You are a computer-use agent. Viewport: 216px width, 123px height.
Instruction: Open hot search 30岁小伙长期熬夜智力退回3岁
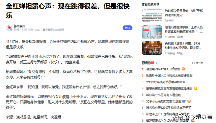click(x=166, y=101)
